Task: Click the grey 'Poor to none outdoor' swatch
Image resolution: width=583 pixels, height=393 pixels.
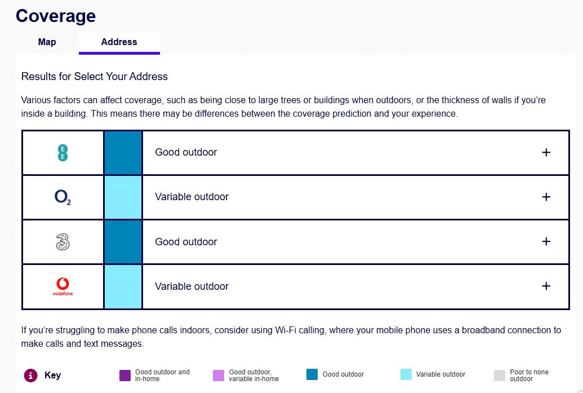Action: point(500,376)
